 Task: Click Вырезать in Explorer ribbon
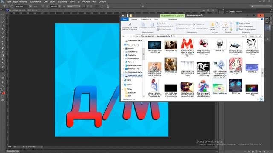[x=161, y=23]
